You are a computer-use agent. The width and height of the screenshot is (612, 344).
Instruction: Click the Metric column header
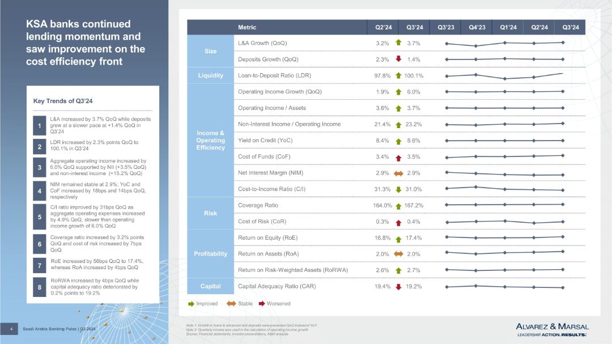coord(247,27)
